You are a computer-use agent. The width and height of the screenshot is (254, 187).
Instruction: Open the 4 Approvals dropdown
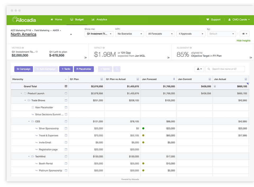coord(191,34)
